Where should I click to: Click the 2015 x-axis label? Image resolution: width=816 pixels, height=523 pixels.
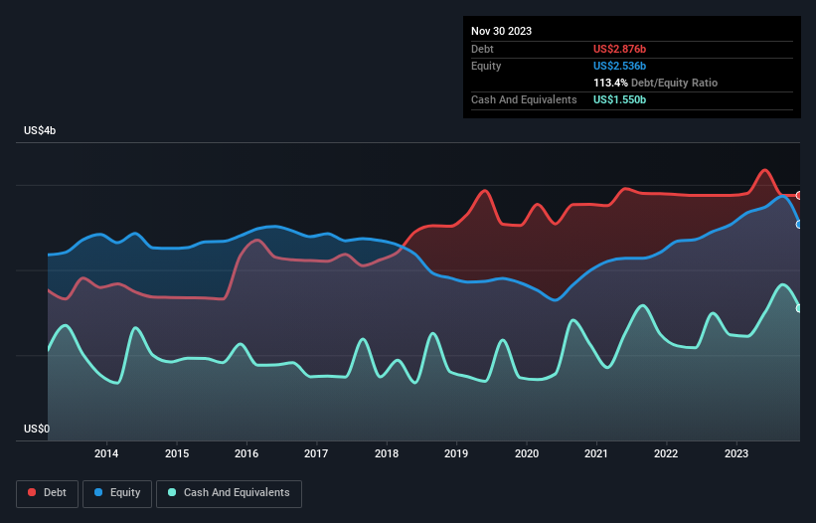[x=177, y=453]
